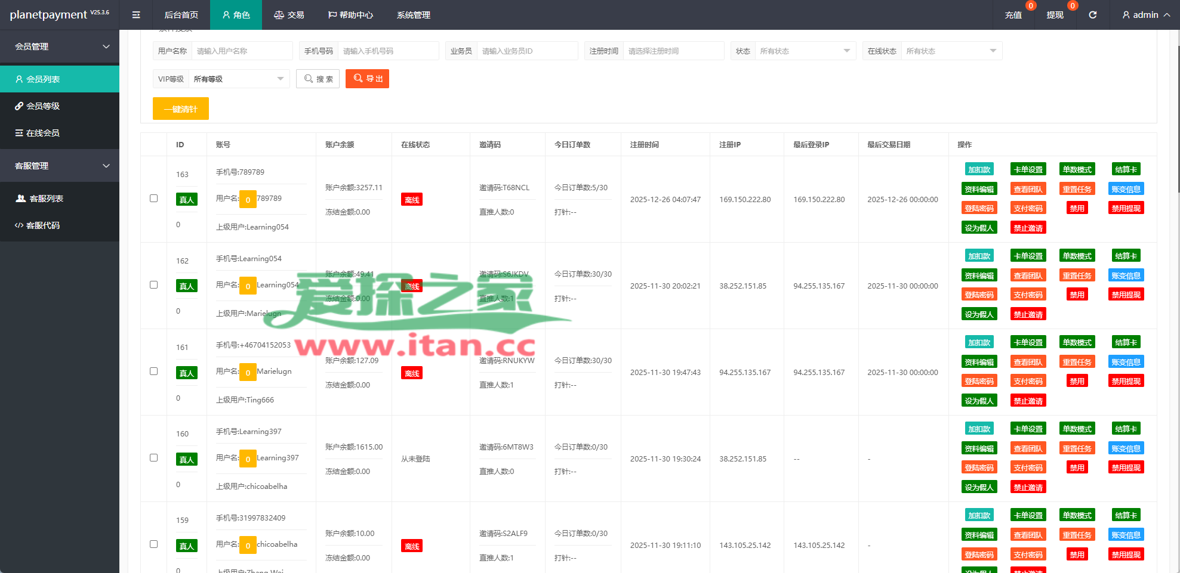This screenshot has height=573, width=1180.
Task: Open the 提现 withdrawal notification
Action: coord(1055,15)
